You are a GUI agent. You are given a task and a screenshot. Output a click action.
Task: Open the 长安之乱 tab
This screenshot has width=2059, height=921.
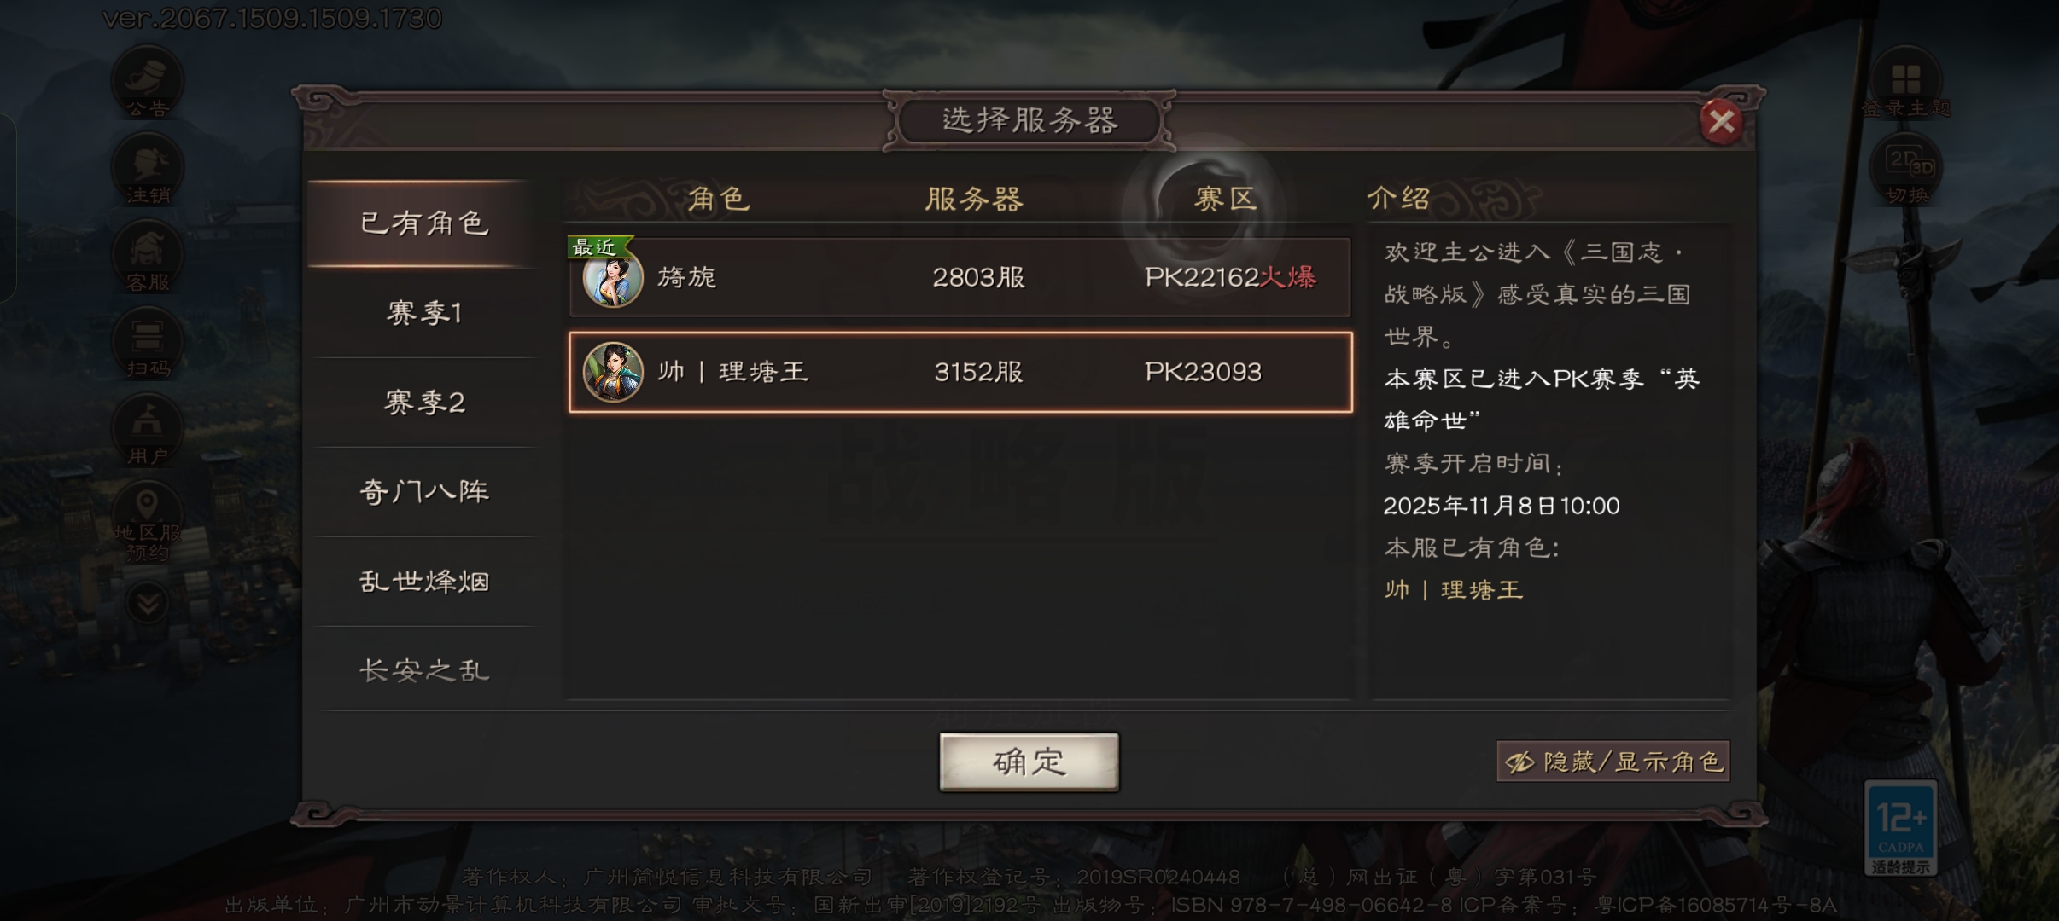click(423, 670)
